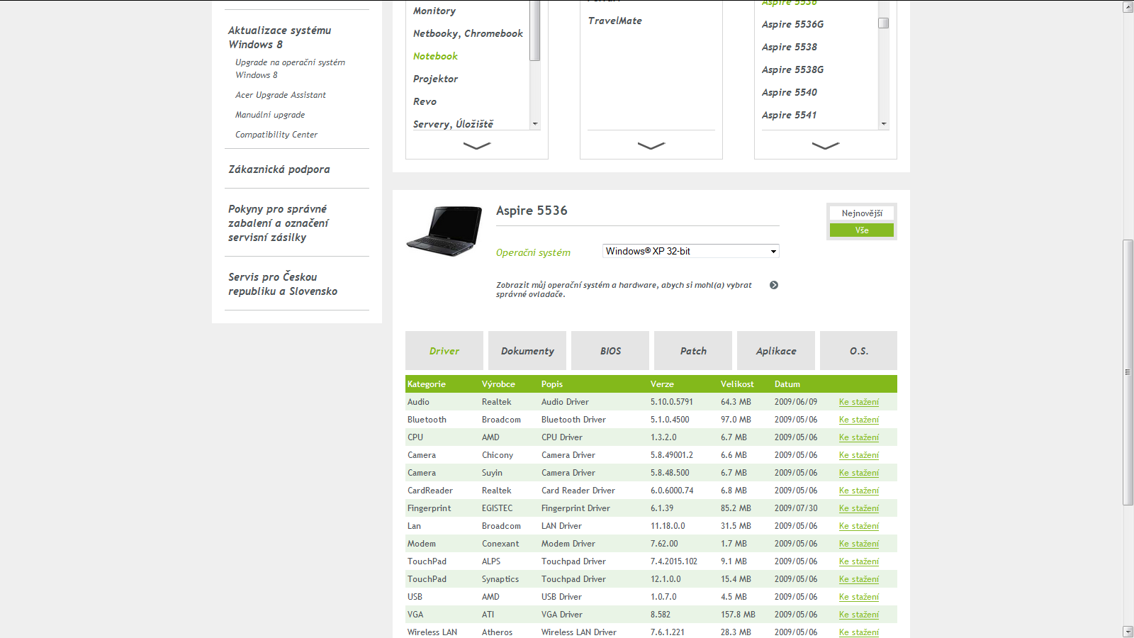Expand the product series list chevron
The width and height of the screenshot is (1134, 638).
[x=651, y=146]
